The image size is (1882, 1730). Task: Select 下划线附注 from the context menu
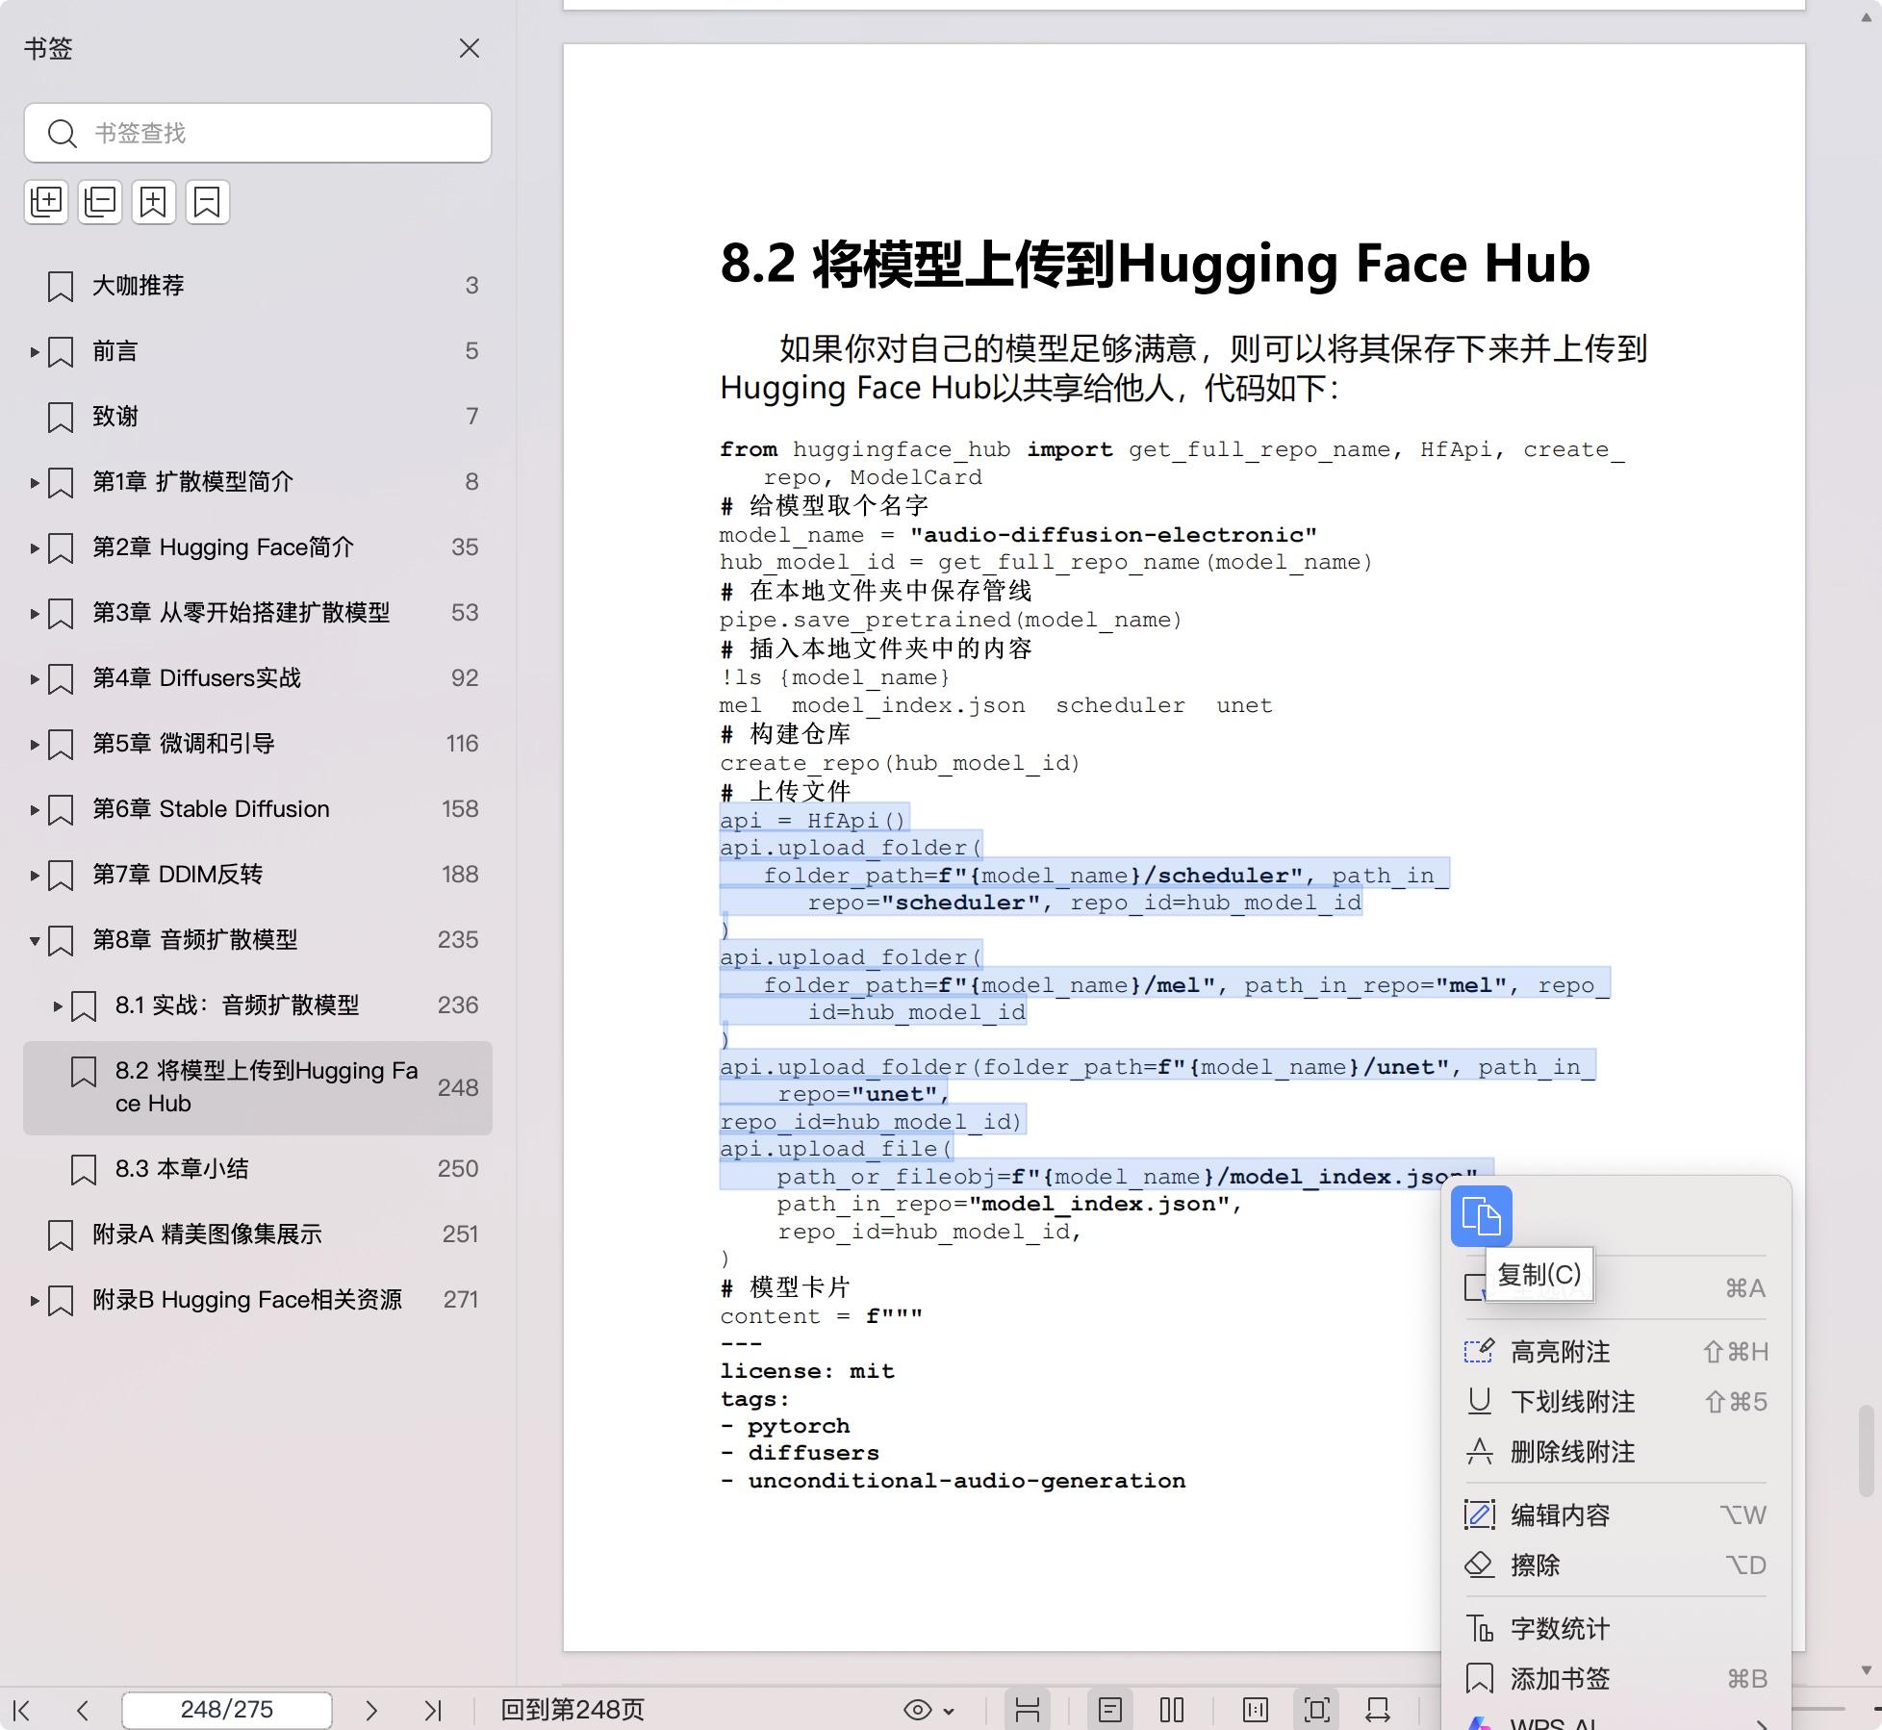point(1616,1402)
